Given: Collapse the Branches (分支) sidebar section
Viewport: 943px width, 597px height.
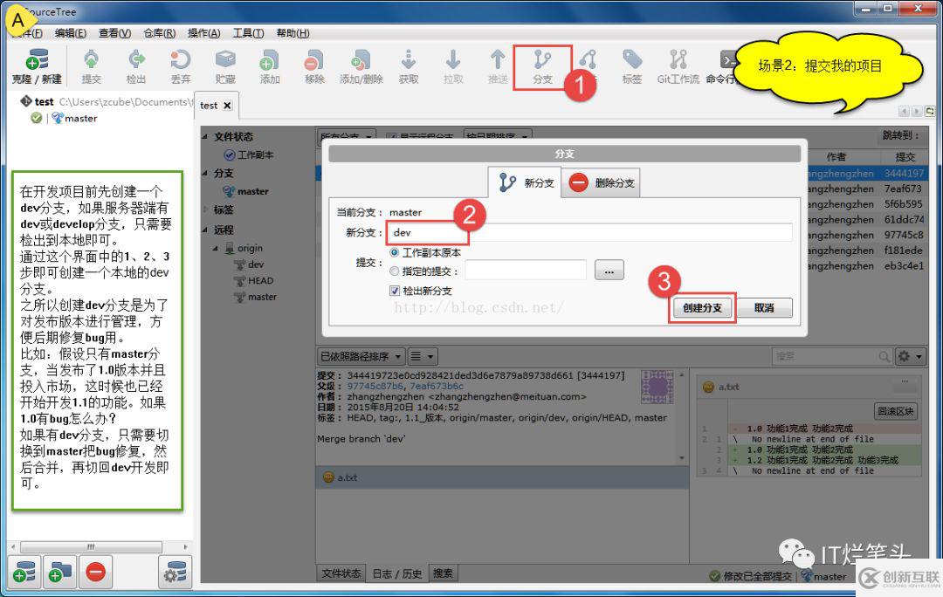Looking at the screenshot, I should [206, 173].
